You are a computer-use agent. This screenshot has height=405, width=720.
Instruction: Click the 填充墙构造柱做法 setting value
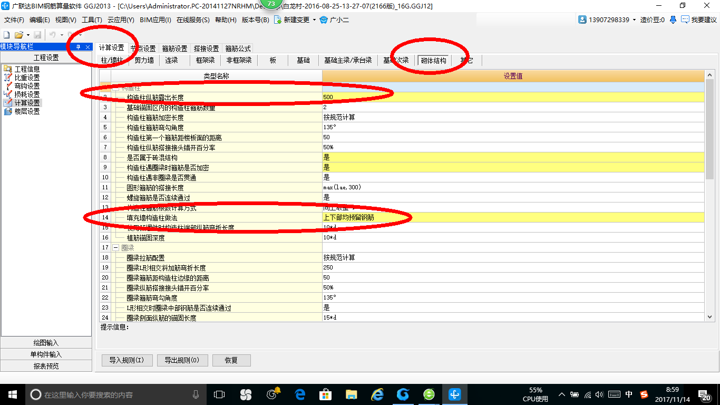click(513, 217)
